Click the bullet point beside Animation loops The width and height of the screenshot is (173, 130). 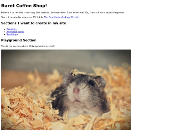(4, 32)
